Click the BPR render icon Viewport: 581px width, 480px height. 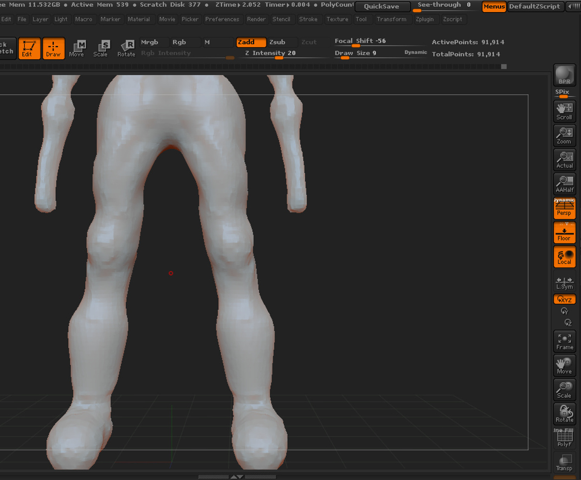(x=564, y=75)
